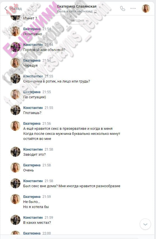The image size is (156, 239).
Task: Click Константин's avatar on the first 21:54 message
Action: pyautogui.click(x=15, y=47)
